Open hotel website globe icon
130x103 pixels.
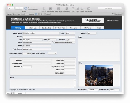53,42
